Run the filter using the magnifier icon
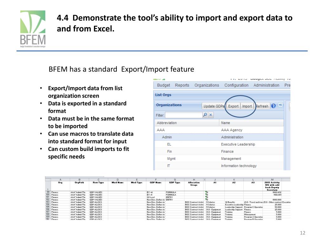The width and height of the screenshot is (325, 244). click(205, 115)
